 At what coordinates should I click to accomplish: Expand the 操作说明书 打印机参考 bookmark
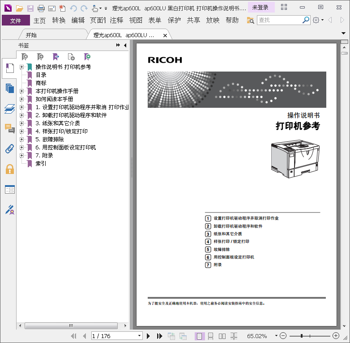click(21, 67)
